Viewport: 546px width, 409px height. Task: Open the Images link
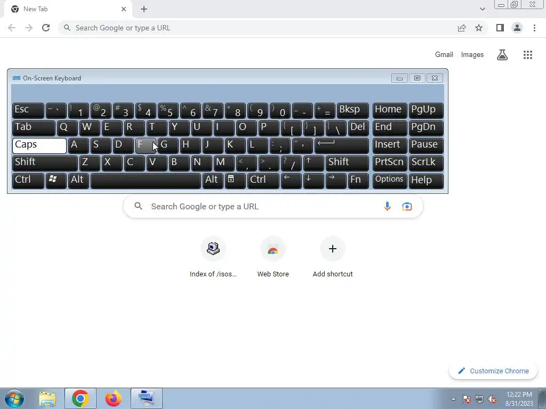click(x=472, y=55)
